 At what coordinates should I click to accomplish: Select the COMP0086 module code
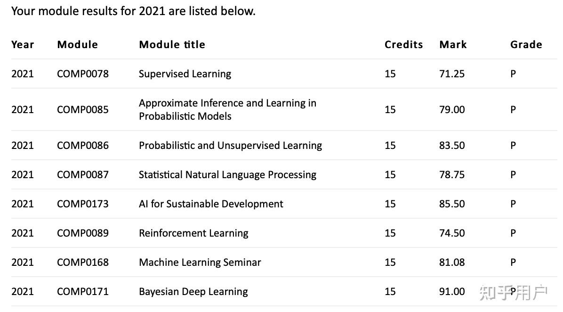point(82,146)
